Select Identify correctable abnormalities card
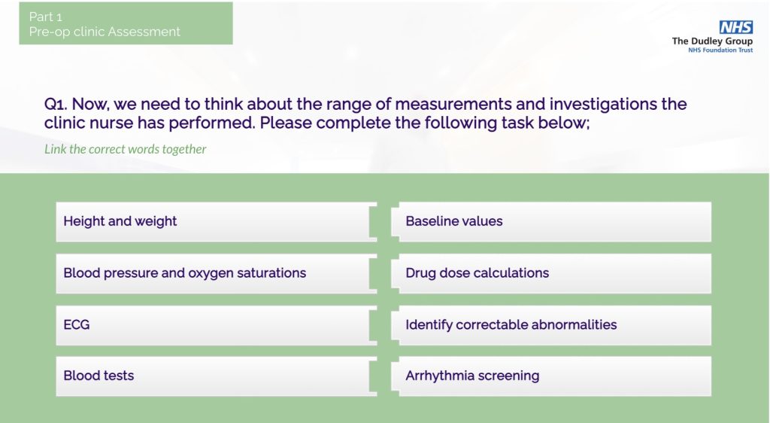The image size is (770, 423). 551,325
